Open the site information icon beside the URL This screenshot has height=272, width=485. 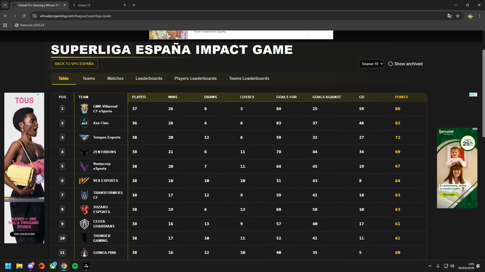point(35,16)
